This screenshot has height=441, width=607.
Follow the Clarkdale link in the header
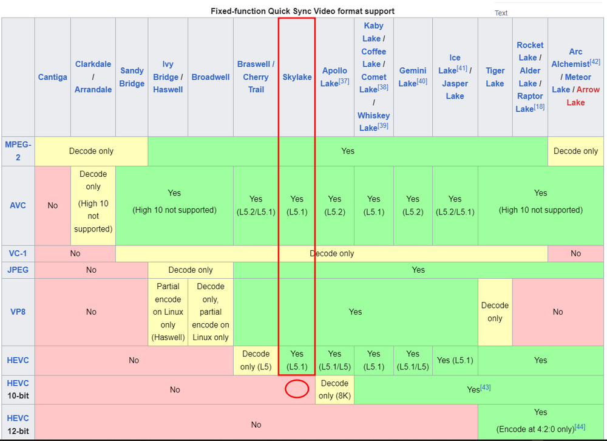(93, 64)
